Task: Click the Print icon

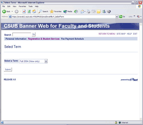Action: [x=89, y=11]
